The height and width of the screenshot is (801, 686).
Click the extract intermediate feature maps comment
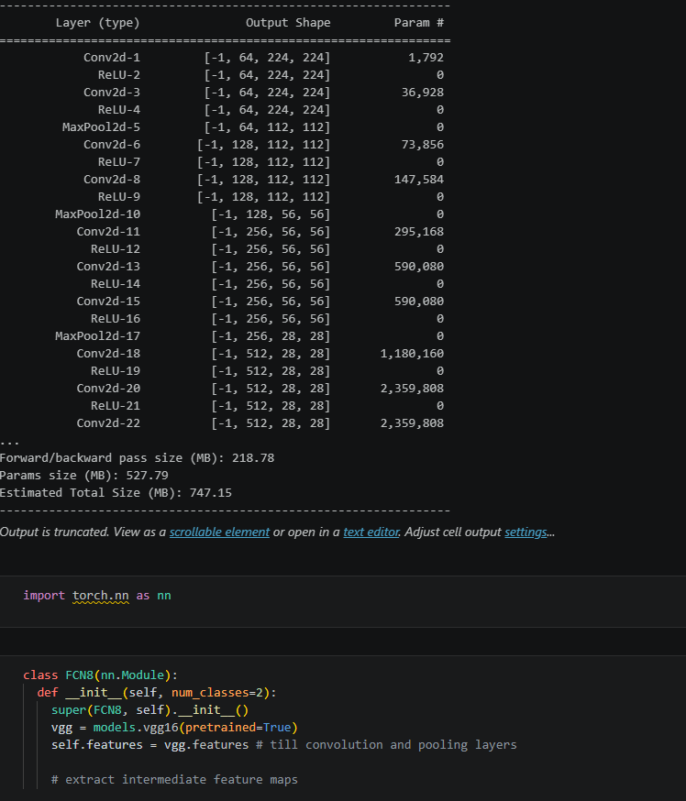pos(174,779)
